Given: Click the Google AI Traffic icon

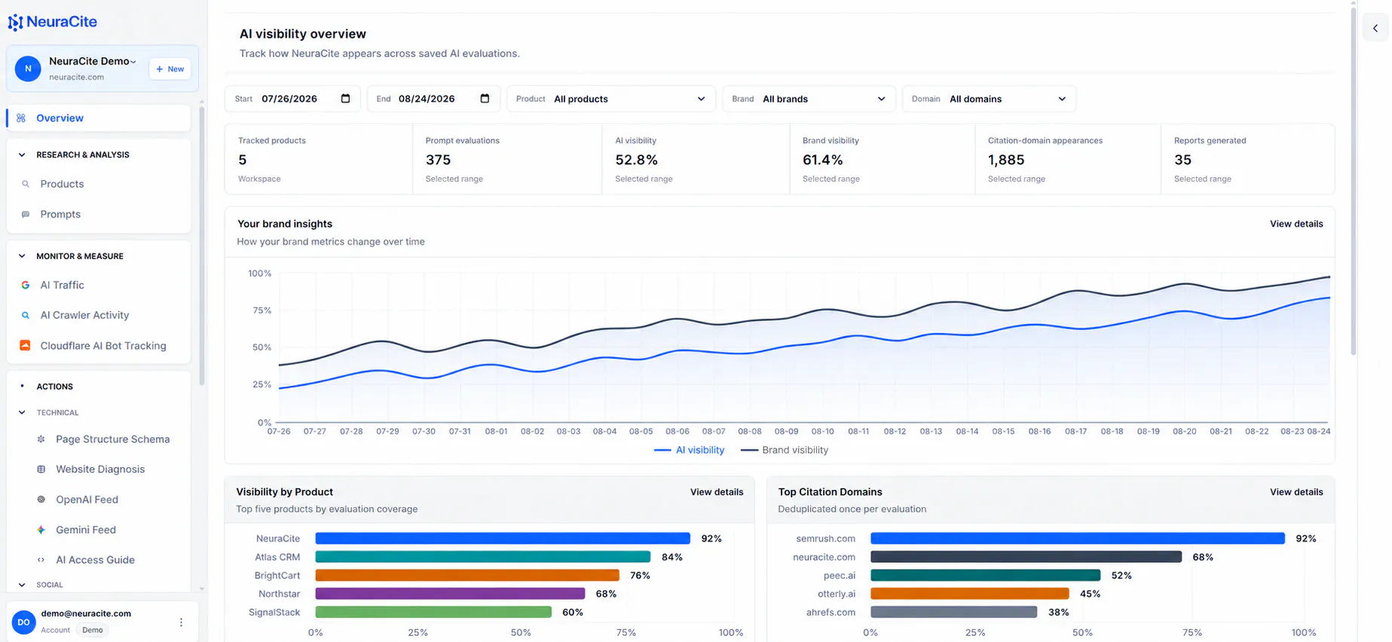Looking at the screenshot, I should pyautogui.click(x=26, y=285).
